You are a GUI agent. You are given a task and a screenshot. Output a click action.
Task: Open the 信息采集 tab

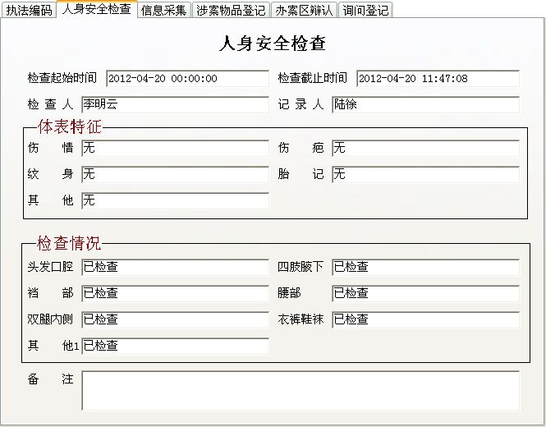(x=163, y=10)
